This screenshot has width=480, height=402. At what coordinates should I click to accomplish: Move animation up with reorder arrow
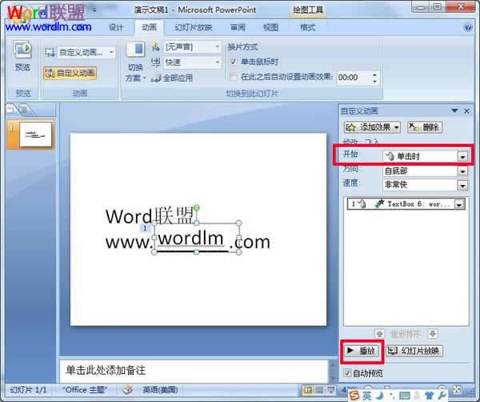[379, 334]
